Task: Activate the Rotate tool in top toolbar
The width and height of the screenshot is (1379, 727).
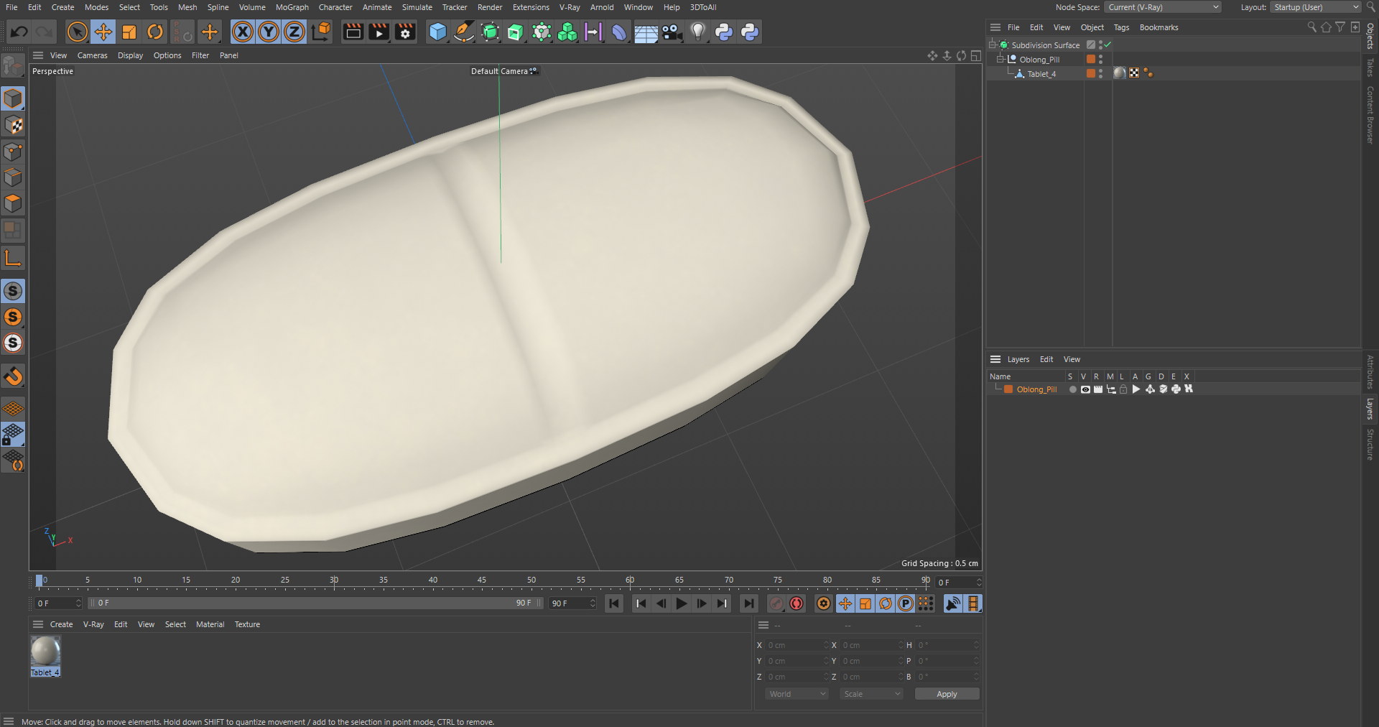Action: (155, 32)
